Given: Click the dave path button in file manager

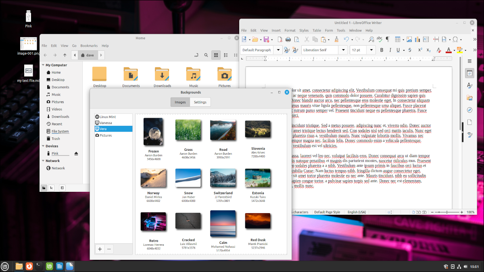Looking at the screenshot, I should (88, 55).
